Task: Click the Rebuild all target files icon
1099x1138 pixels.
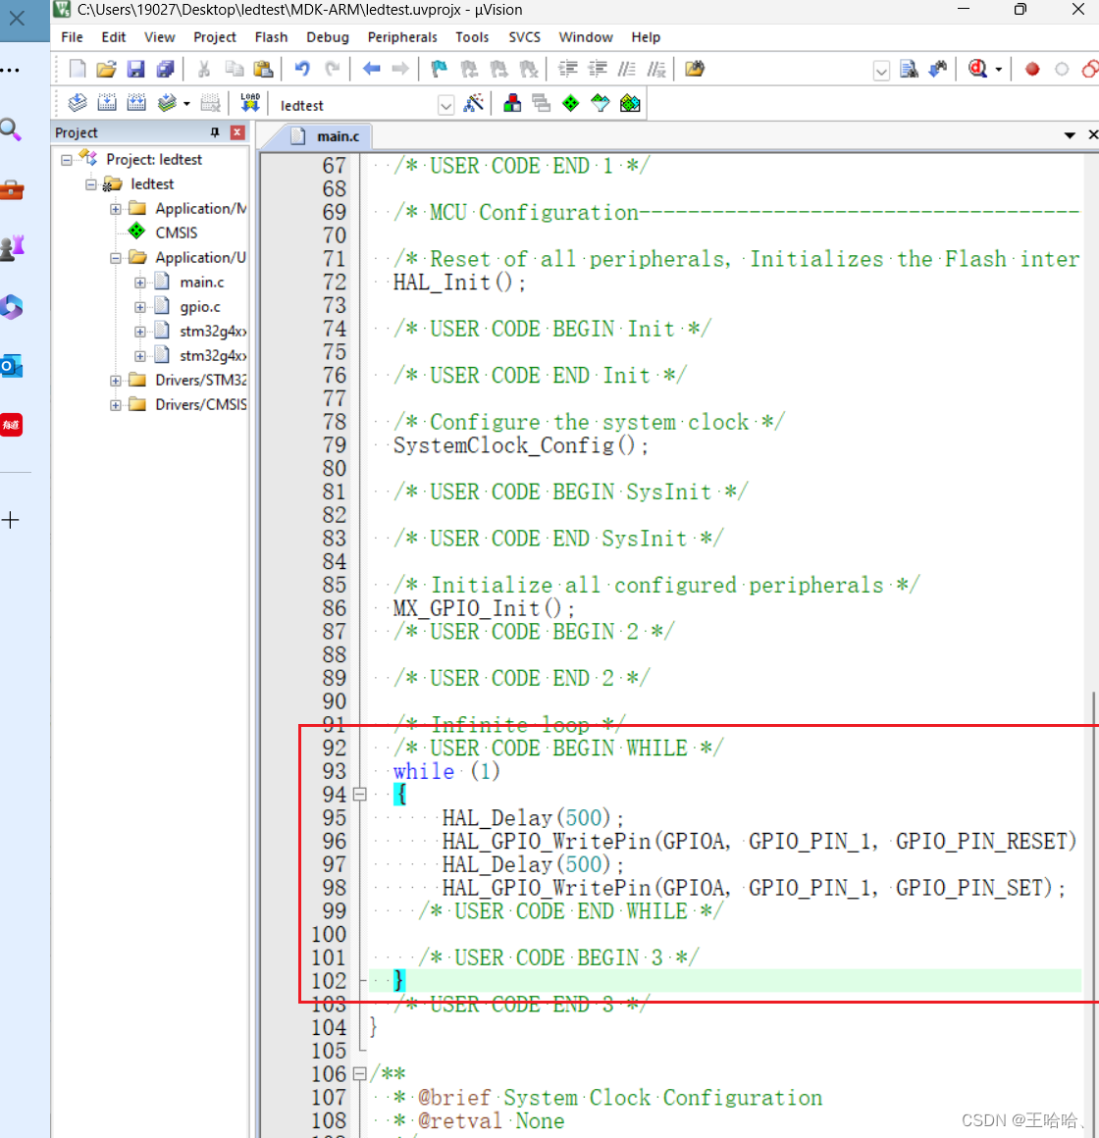Action: (136, 104)
